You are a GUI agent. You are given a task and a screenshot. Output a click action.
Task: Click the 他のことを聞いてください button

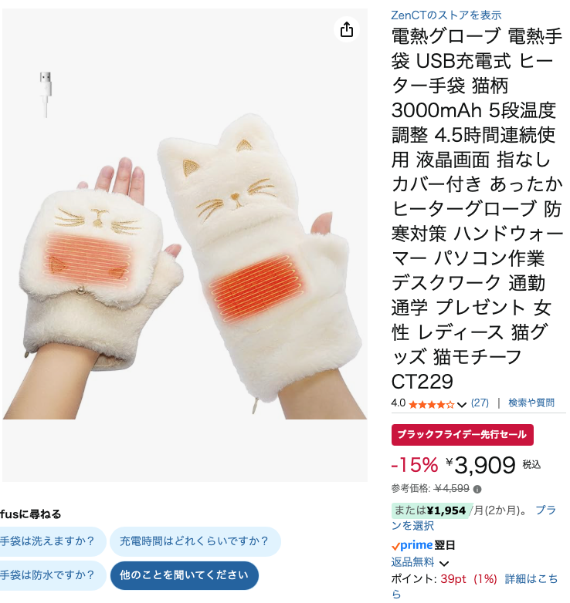point(185,575)
